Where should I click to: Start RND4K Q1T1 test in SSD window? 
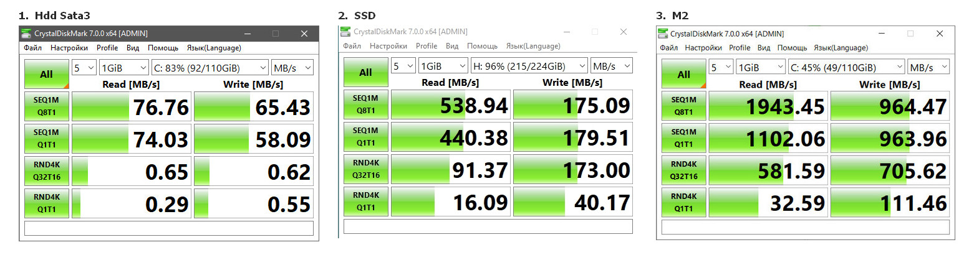tap(365, 202)
